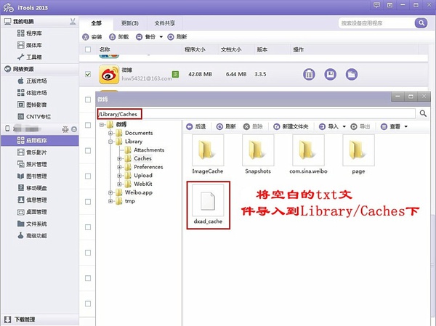Viewport: 436px width, 326px height.
Task: Collapse the Library tree node
Action: (110, 142)
